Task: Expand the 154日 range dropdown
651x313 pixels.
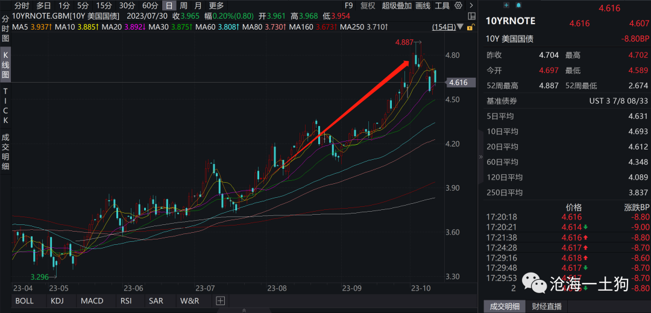Action: click(444, 27)
